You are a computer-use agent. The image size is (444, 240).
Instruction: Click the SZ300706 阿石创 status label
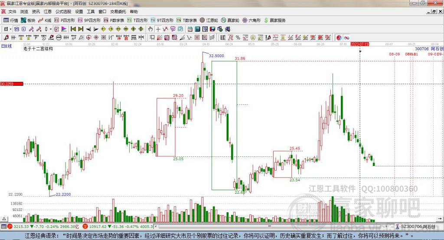tap(418, 227)
